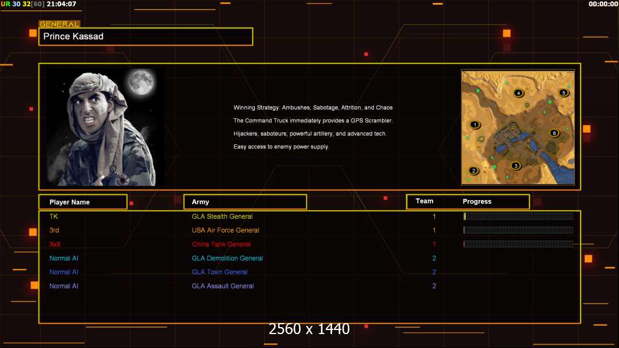Image resolution: width=619 pixels, height=348 pixels.
Task: Click start position marker 5 on the minimap
Action: (x=563, y=92)
